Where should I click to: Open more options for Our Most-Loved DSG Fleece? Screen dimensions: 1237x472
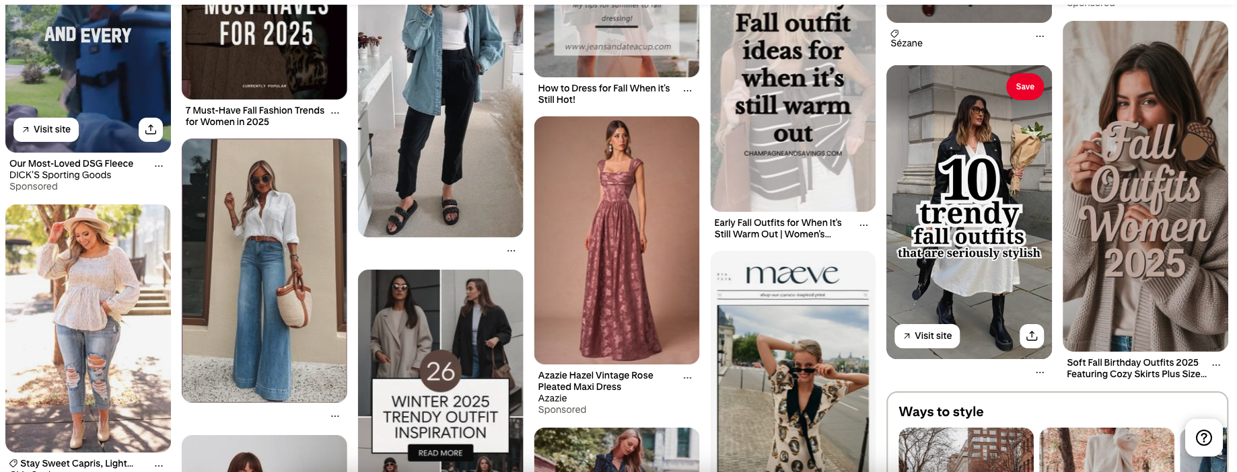[159, 165]
